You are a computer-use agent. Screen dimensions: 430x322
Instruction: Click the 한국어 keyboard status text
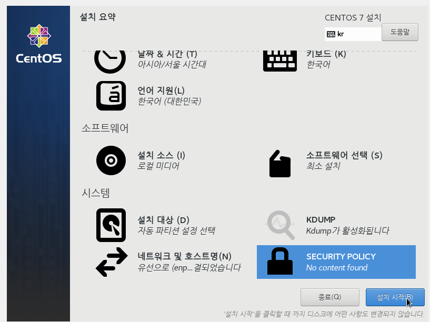[318, 65]
